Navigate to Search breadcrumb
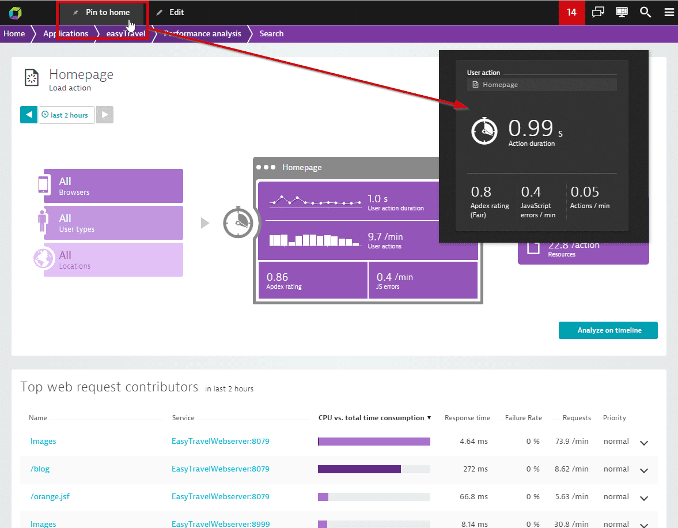678x528 pixels. (x=271, y=34)
